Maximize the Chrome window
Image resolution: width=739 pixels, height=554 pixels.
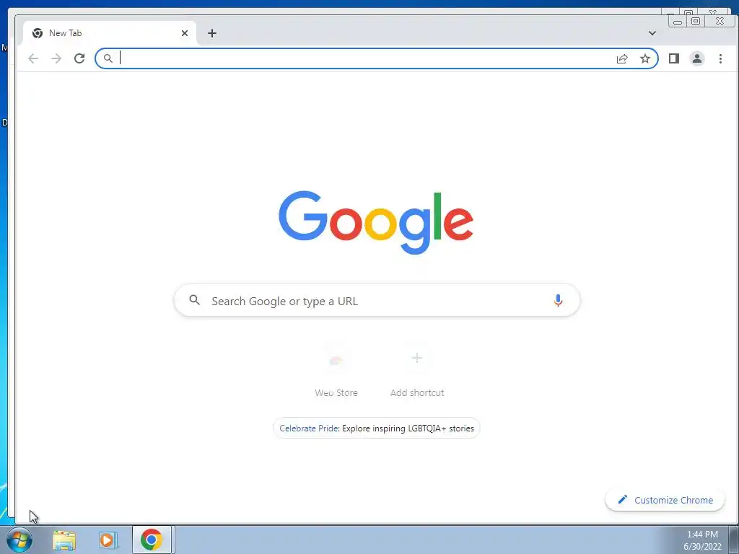pyautogui.click(x=696, y=21)
